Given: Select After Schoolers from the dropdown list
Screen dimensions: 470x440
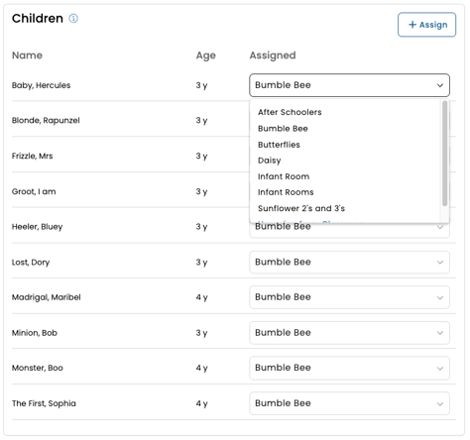Looking at the screenshot, I should click(x=290, y=112).
